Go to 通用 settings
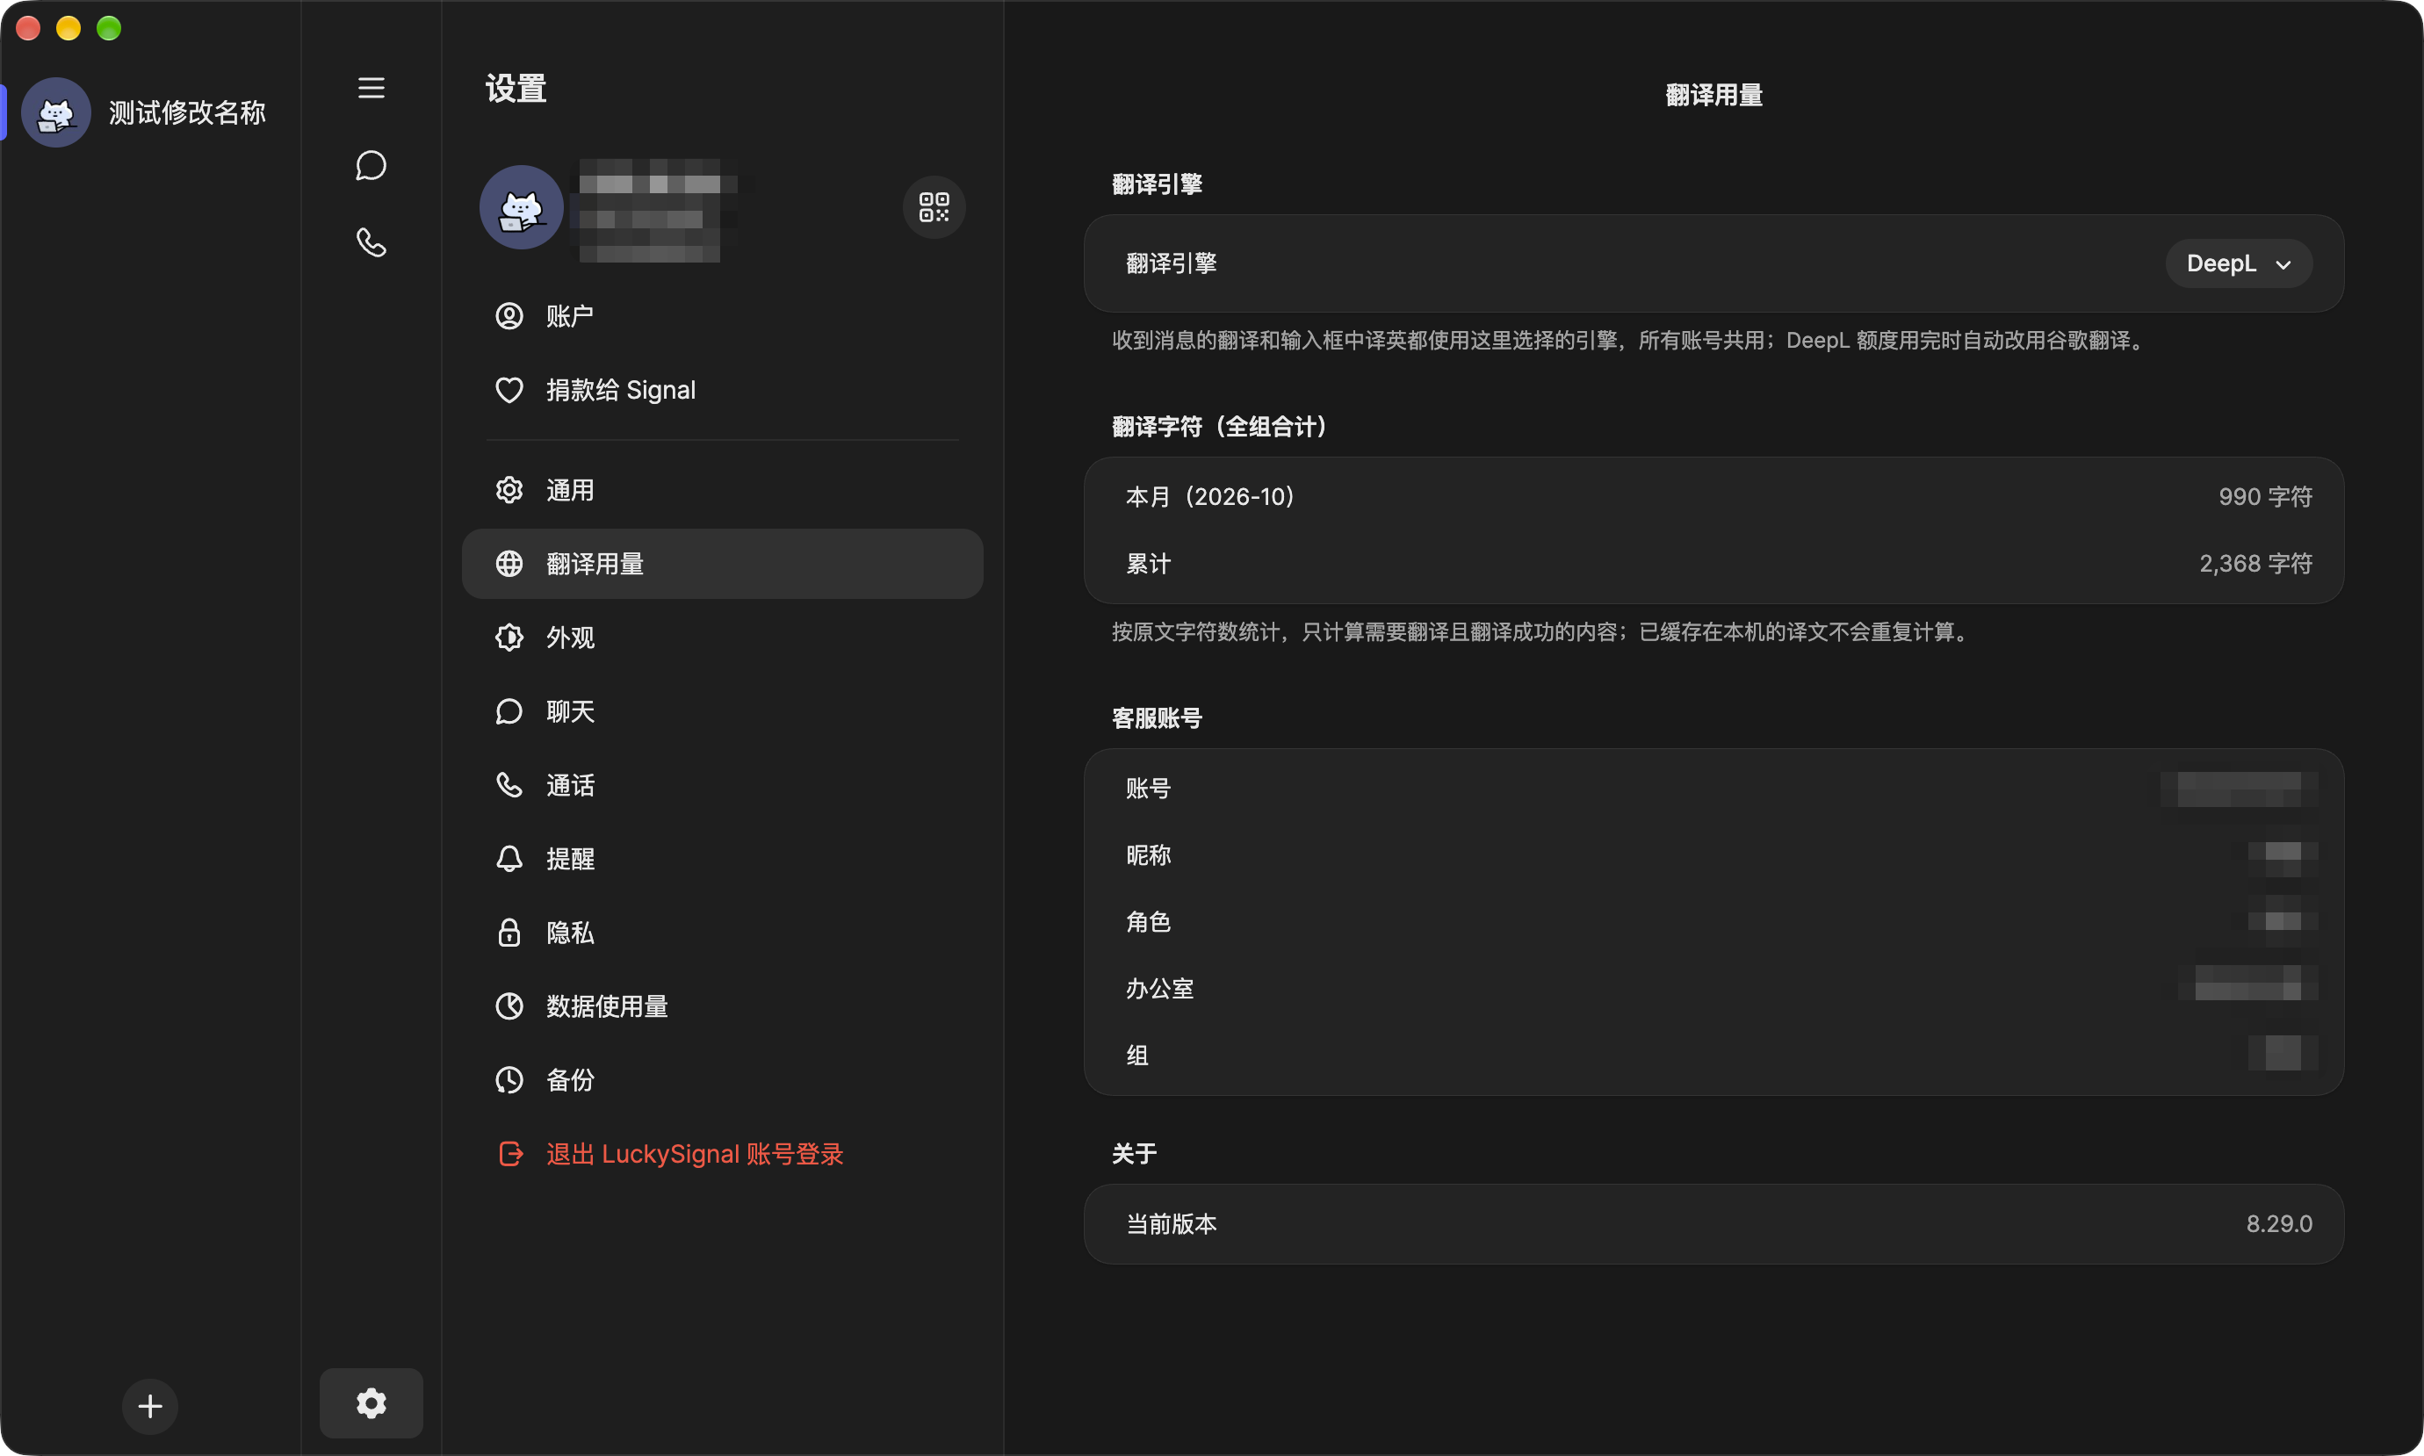The height and width of the screenshot is (1456, 2424). click(x=722, y=490)
